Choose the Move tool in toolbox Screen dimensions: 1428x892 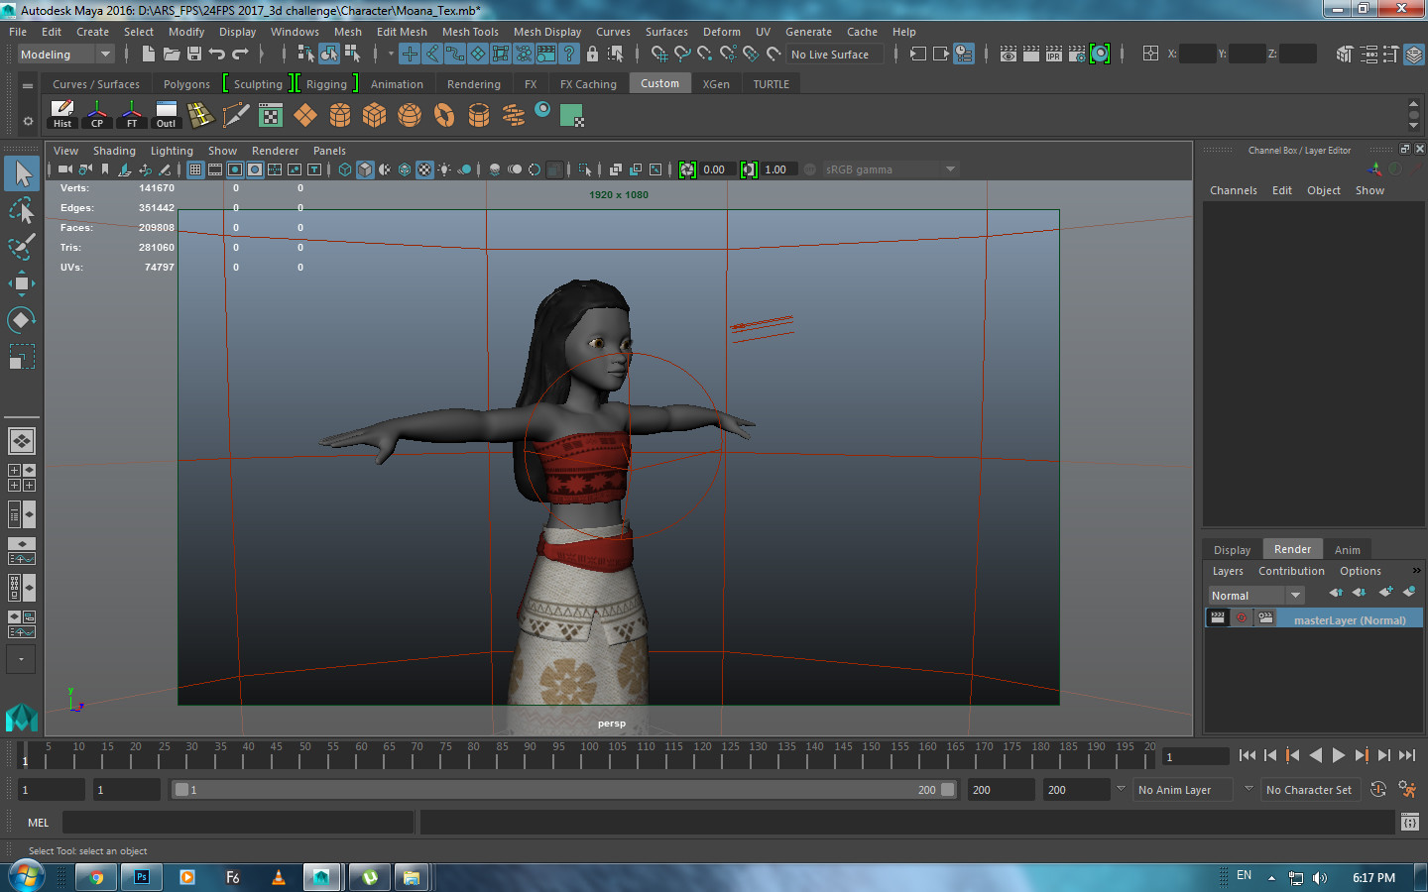(22, 283)
